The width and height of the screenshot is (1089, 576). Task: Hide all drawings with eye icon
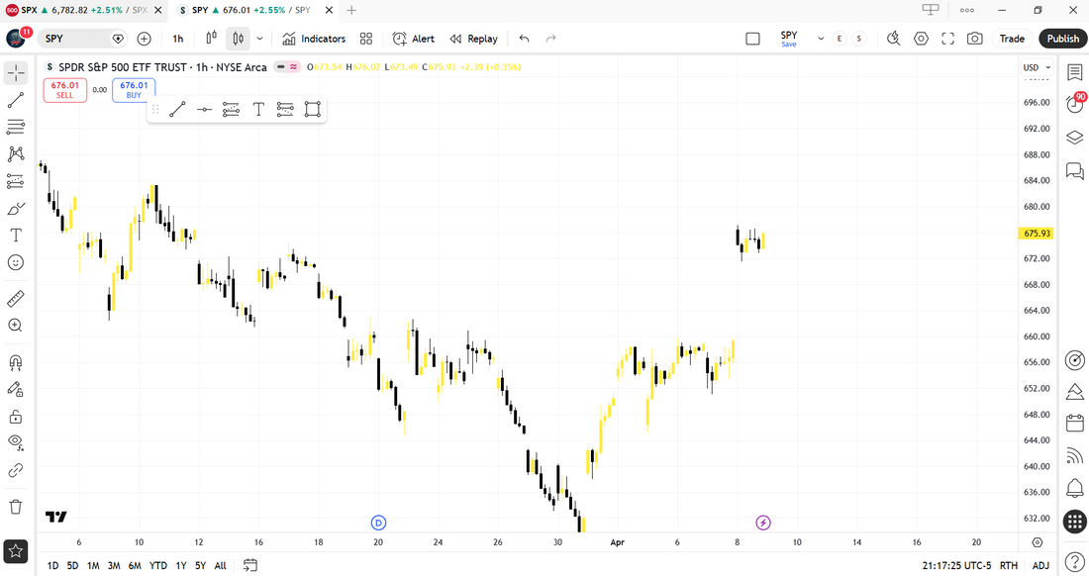coord(16,442)
